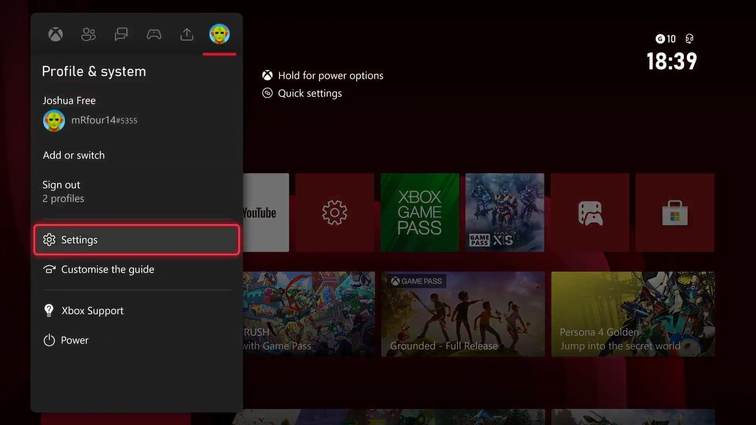Open the Xbox home guide tab
Screen dimensions: 756x425
(55, 34)
